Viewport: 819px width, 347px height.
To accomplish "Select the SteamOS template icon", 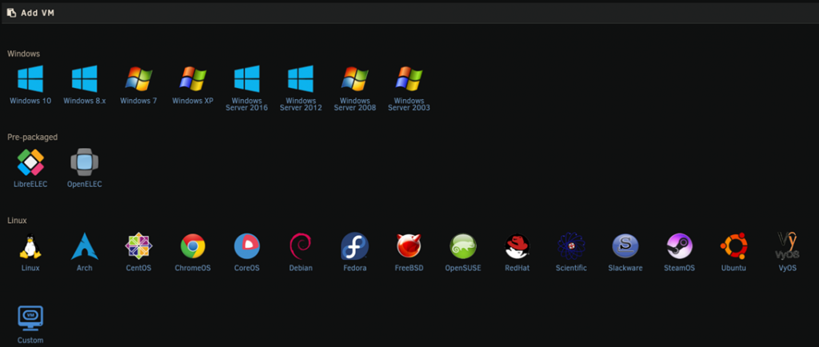I will point(679,246).
